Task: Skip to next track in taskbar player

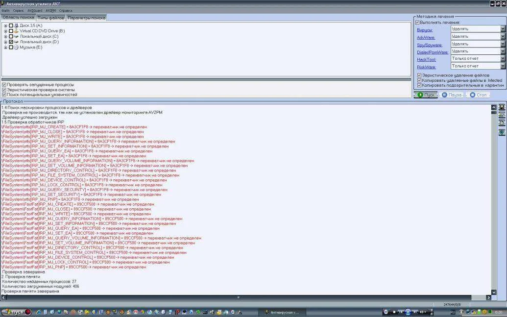Action: click(x=415, y=312)
